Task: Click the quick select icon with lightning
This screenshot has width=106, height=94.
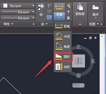Action: point(69,6)
